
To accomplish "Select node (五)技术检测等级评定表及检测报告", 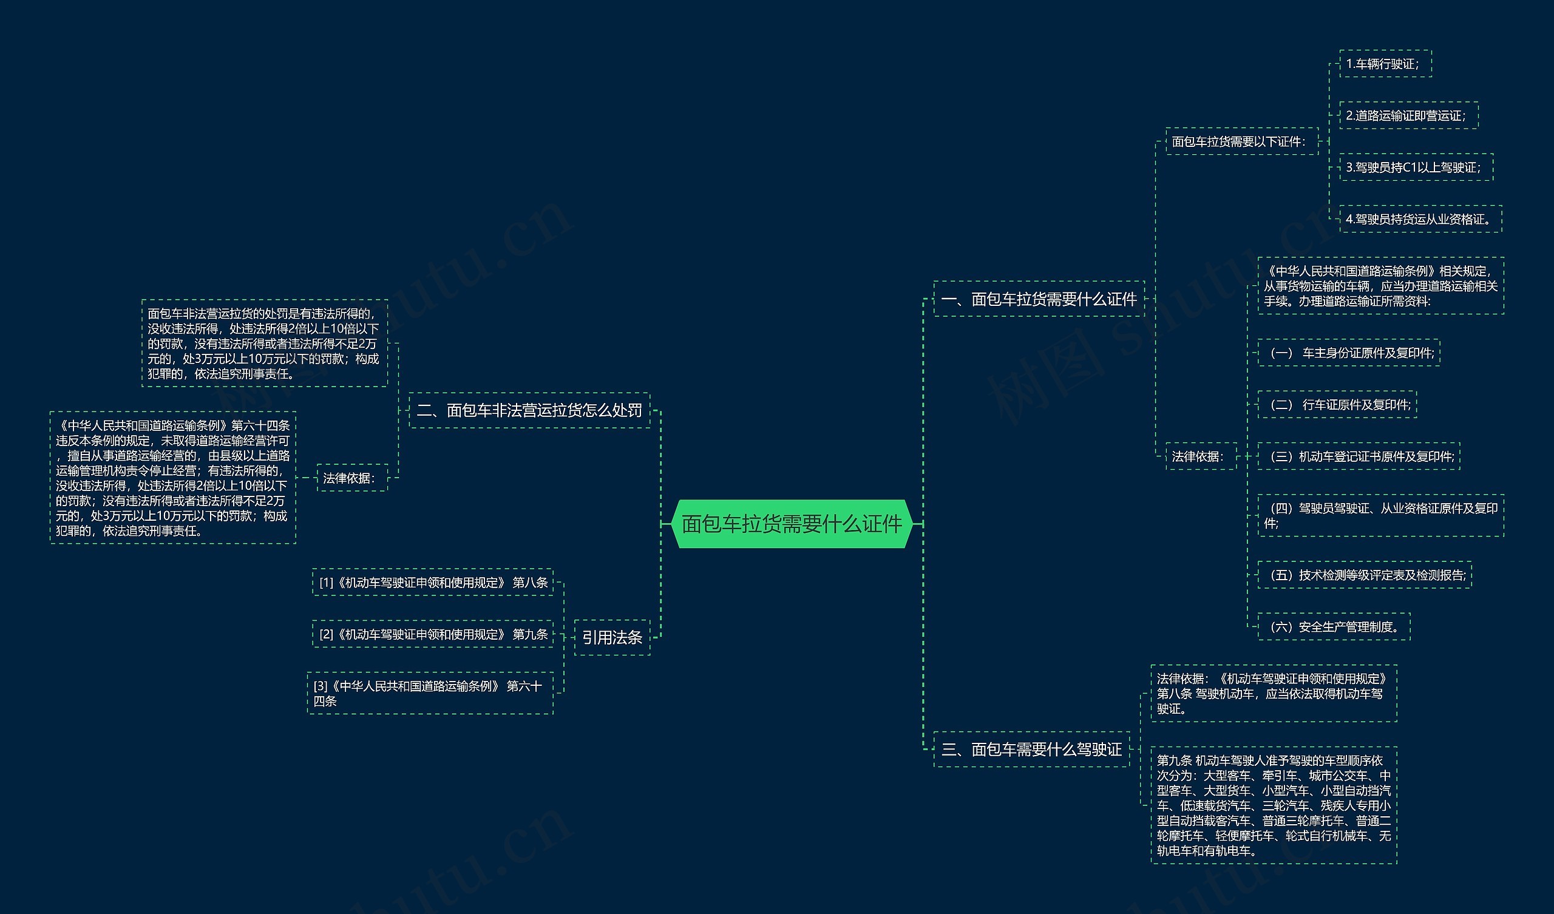I will 1364,575.
